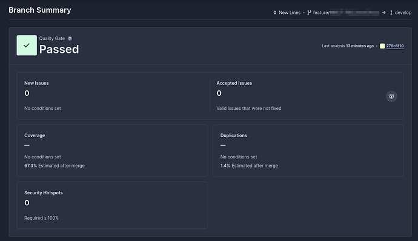Click the feature branch icon
The image size is (418, 241).
coord(309,13)
